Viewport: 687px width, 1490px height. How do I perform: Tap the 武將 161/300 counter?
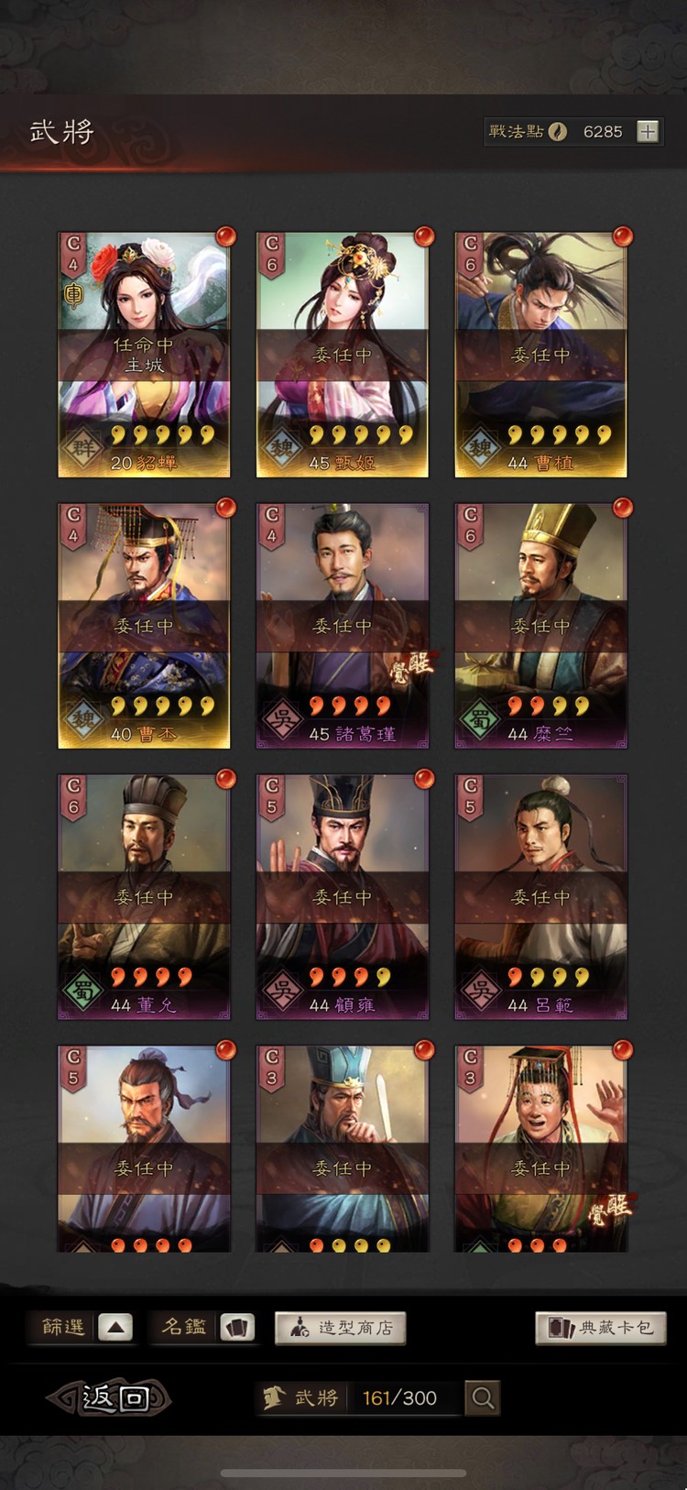pos(357,1397)
